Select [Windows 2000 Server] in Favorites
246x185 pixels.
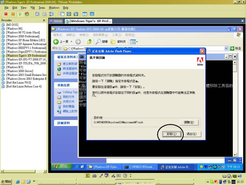pos(20,71)
